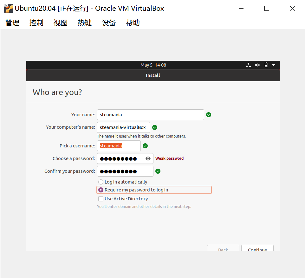This screenshot has height=278, width=305.
Task: Open the 控制 menu
Action: tap(36, 23)
